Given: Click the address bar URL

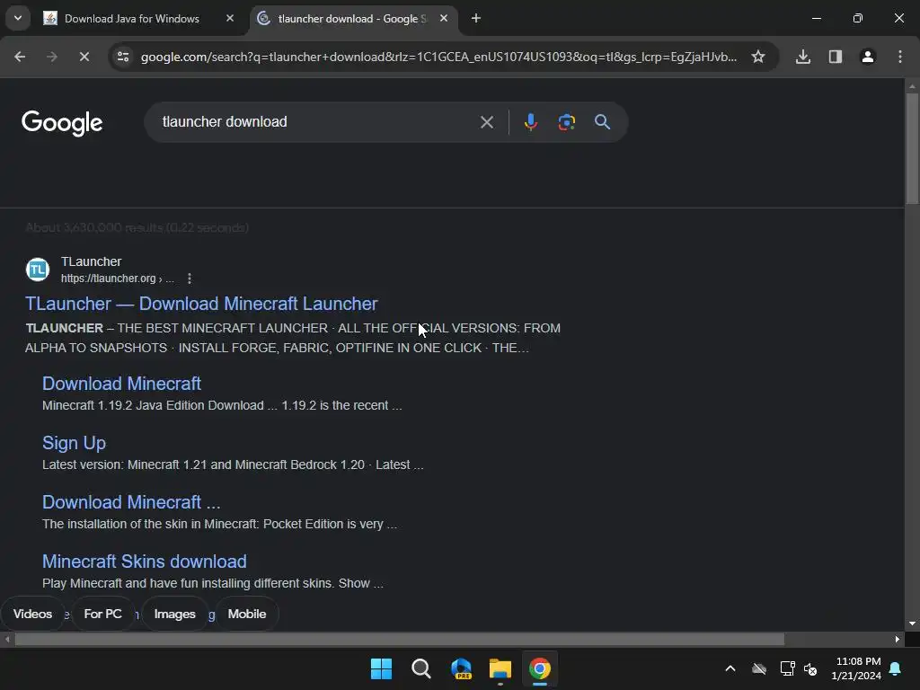Looking at the screenshot, I should (x=438, y=57).
